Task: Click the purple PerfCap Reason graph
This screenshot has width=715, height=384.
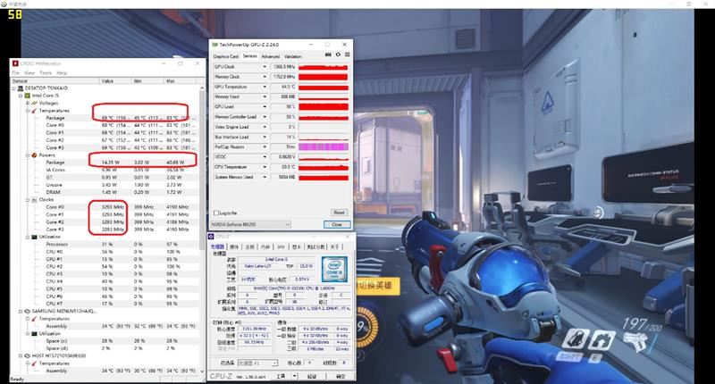Action: coord(324,147)
